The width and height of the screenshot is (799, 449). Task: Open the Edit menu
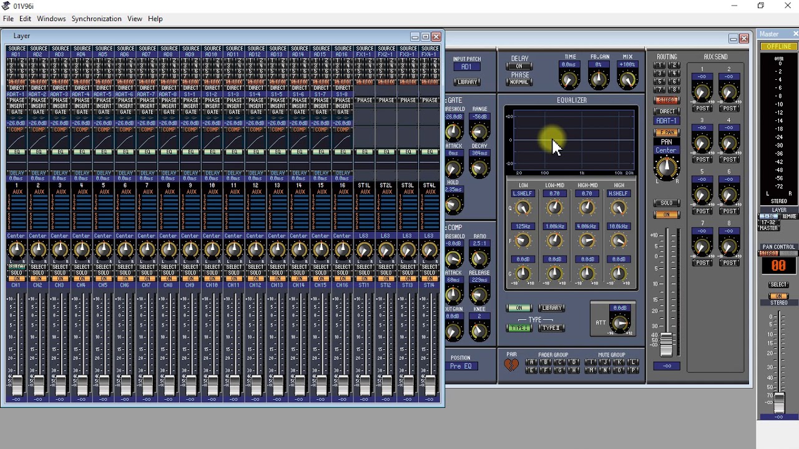pyautogui.click(x=26, y=19)
